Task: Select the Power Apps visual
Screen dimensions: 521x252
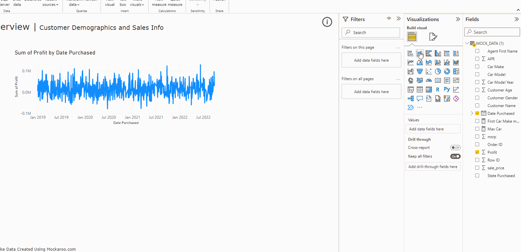Action: coord(456,99)
